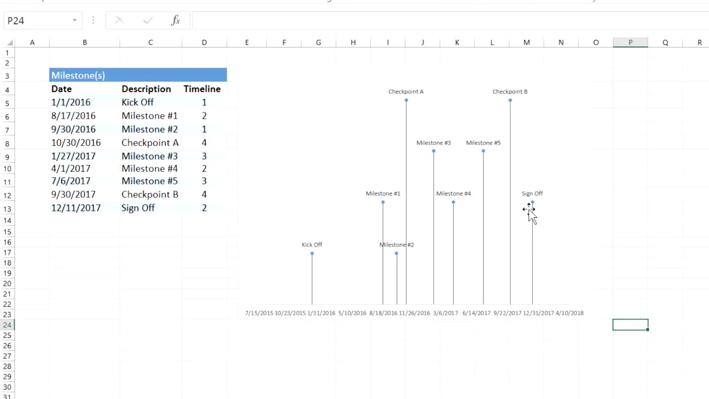
Task: Click the Checkpoint B marker dot
Action: point(510,100)
